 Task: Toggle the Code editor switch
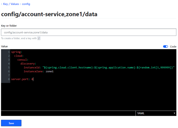pos(165,47)
